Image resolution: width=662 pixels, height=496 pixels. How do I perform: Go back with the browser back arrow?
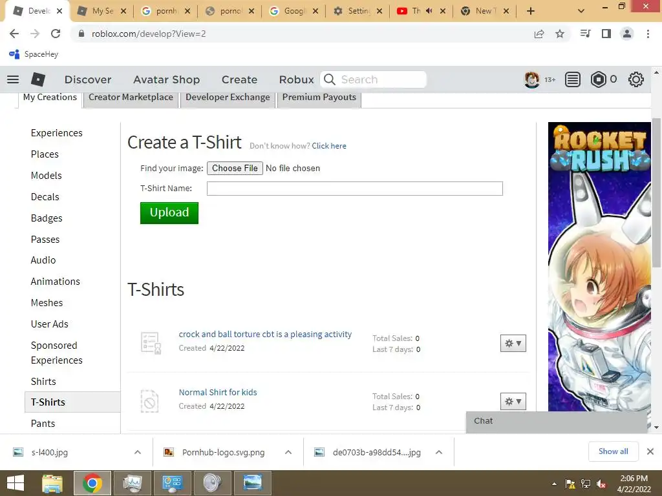[x=14, y=34]
